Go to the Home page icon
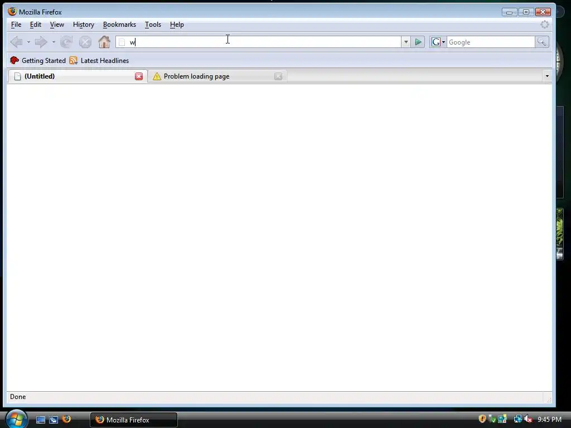This screenshot has width=571, height=428. [x=104, y=42]
